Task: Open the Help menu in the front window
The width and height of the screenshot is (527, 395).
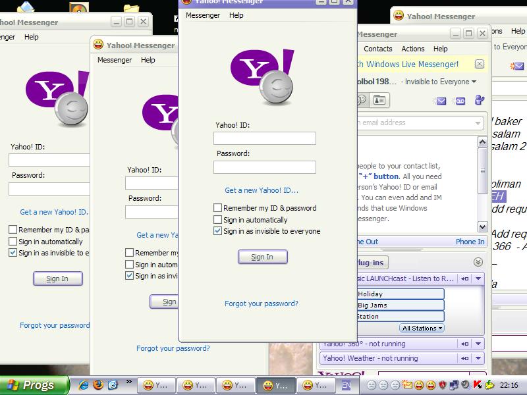Action: click(236, 15)
